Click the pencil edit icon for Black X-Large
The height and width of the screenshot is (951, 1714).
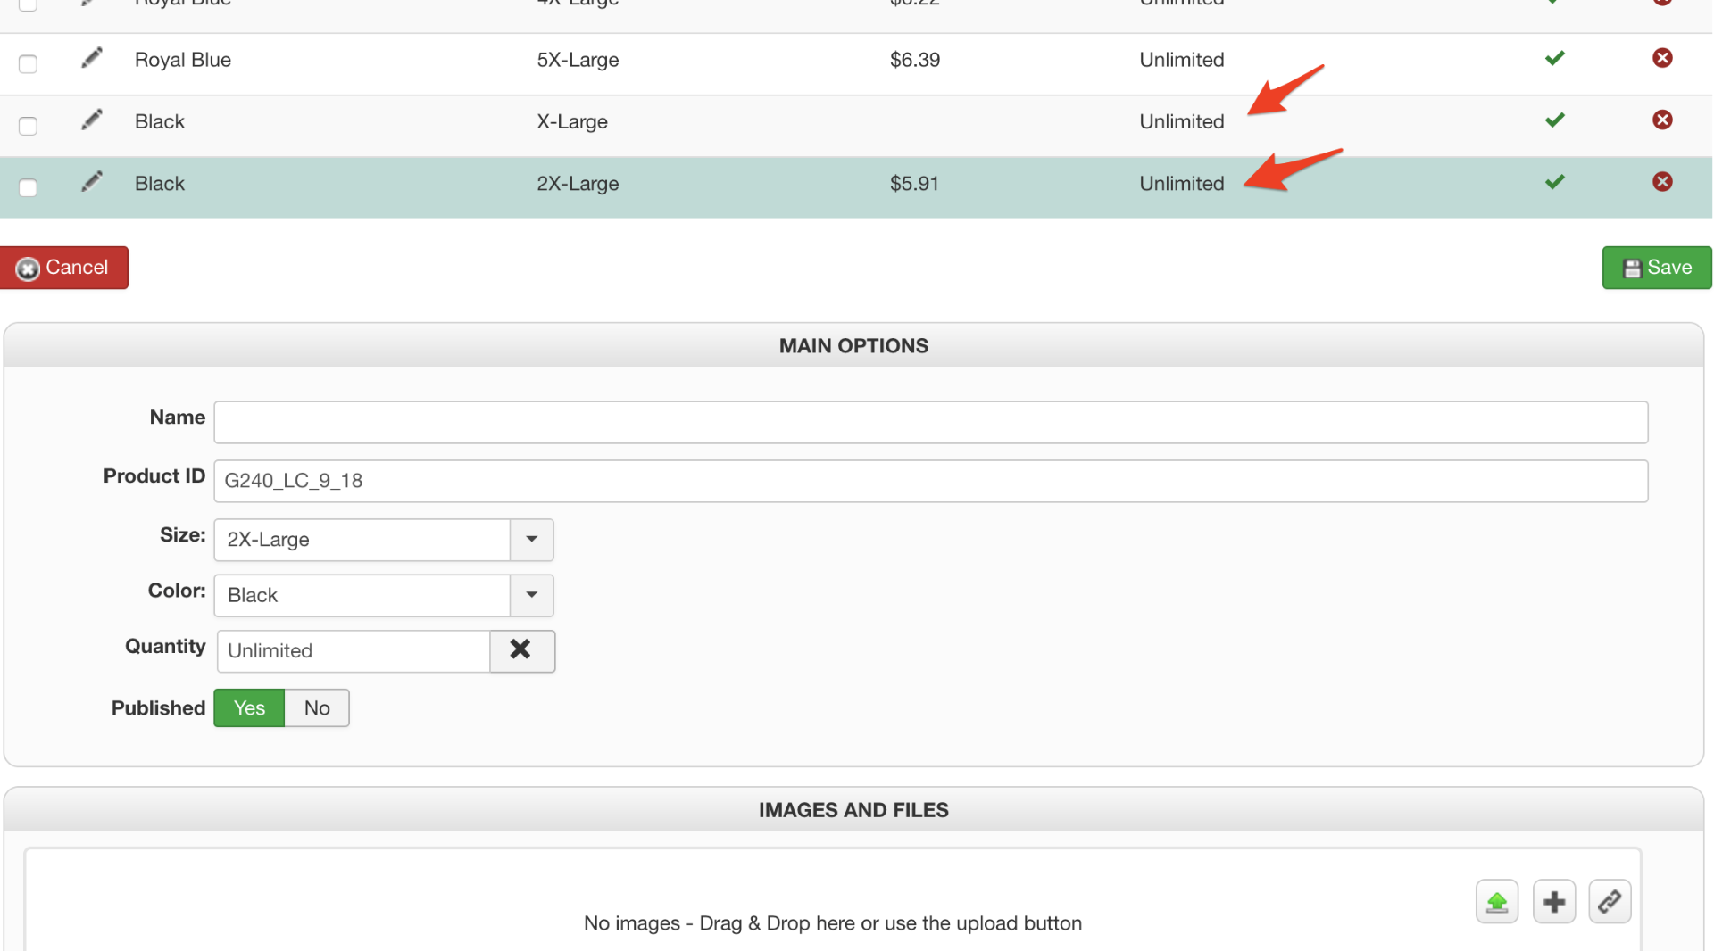91,120
